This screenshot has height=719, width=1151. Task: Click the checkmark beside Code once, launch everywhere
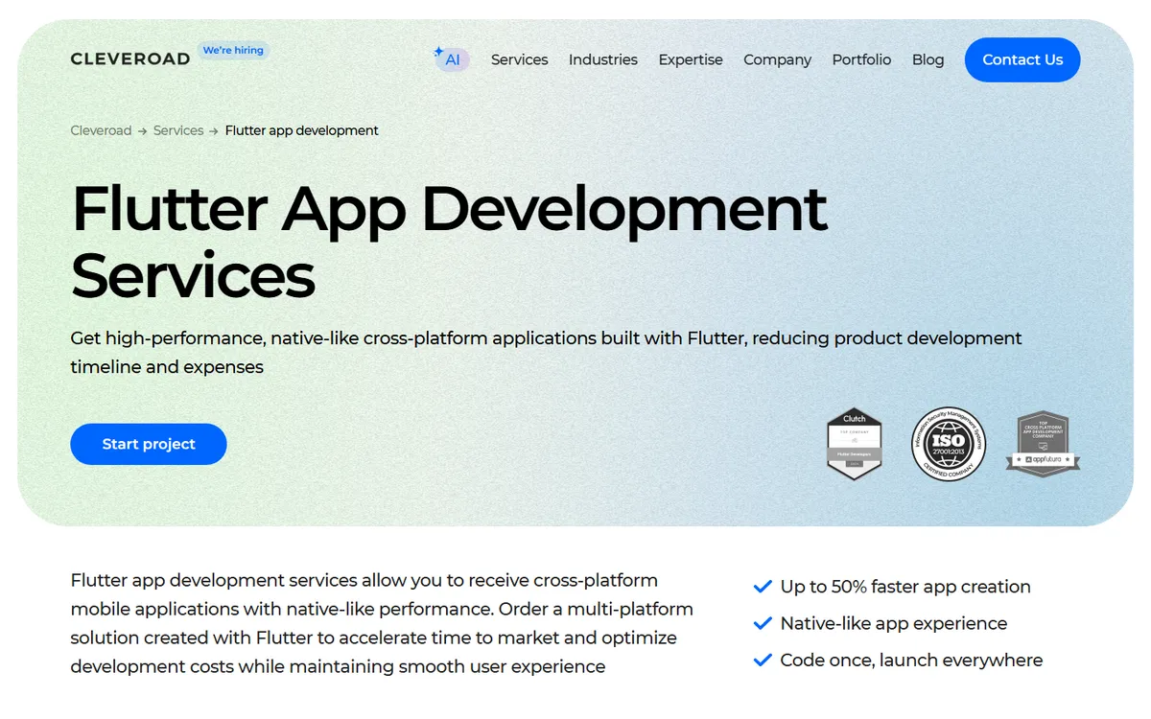pyautogui.click(x=763, y=660)
